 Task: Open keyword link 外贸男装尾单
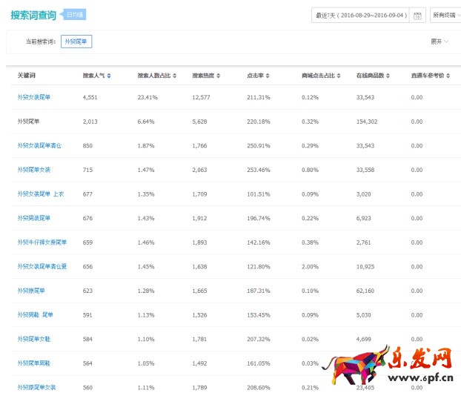[x=34, y=218]
